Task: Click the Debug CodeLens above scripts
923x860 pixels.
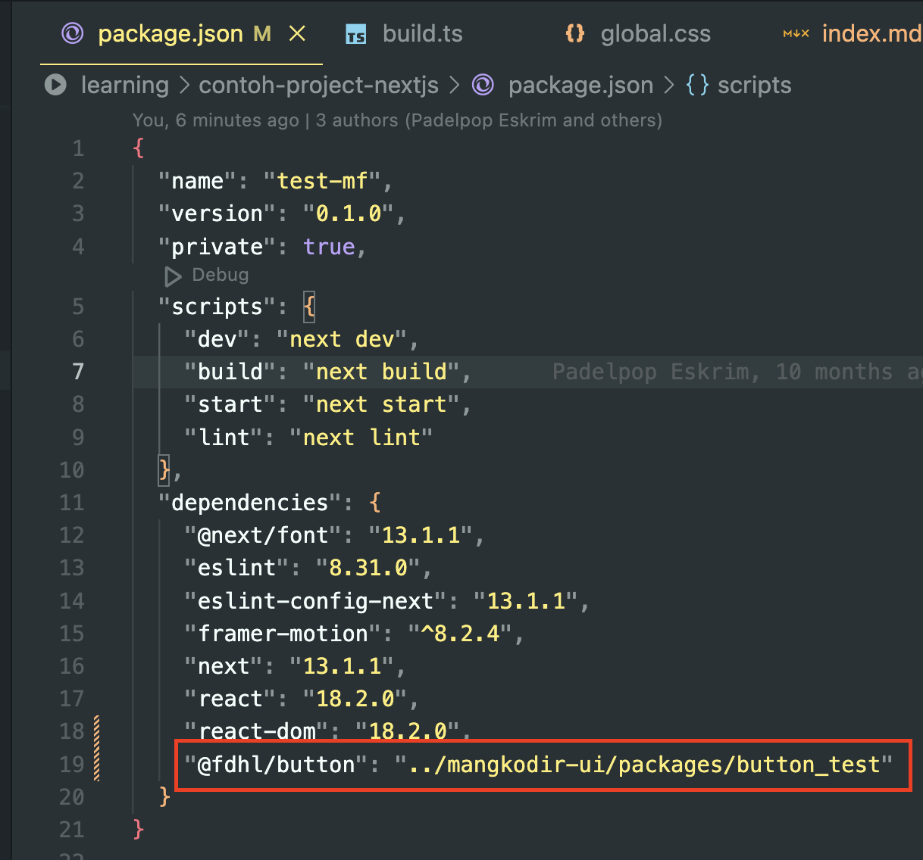Action: pos(220,275)
